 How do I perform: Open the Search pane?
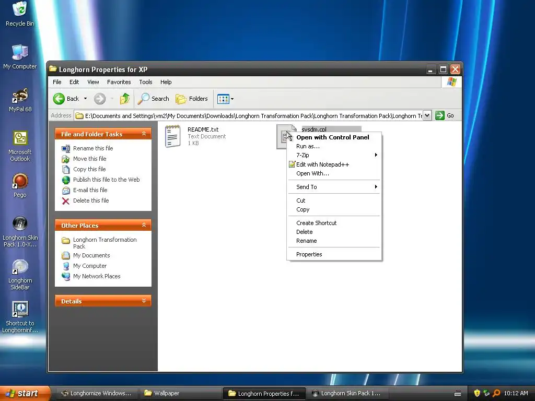(153, 99)
